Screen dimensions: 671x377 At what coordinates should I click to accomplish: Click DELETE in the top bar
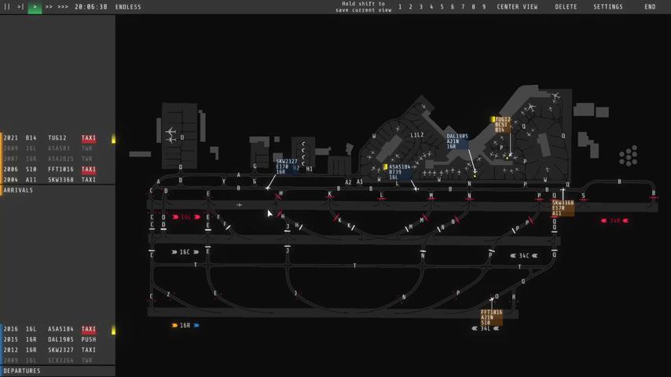566,7
